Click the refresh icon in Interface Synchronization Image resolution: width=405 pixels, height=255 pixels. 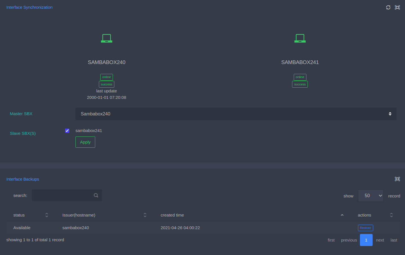pos(388,7)
